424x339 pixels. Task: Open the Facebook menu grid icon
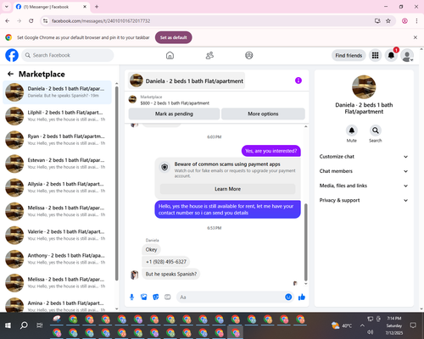(375, 55)
